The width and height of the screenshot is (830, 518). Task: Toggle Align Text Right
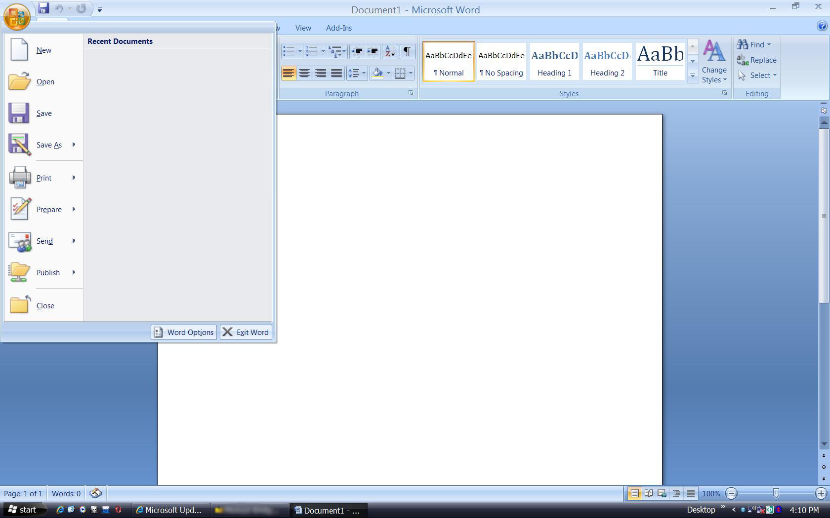point(321,74)
